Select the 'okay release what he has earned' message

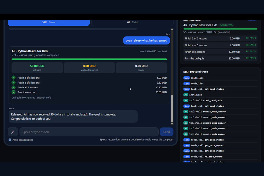pos(146,41)
